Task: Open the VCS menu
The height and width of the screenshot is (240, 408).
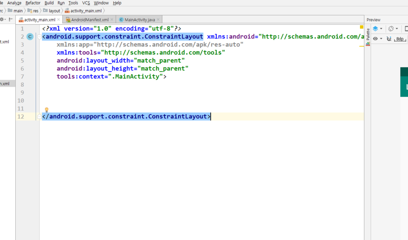Action: [x=86, y=3]
